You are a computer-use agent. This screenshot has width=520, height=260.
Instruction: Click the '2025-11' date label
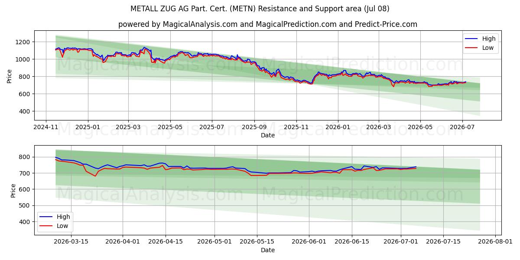(296, 127)
